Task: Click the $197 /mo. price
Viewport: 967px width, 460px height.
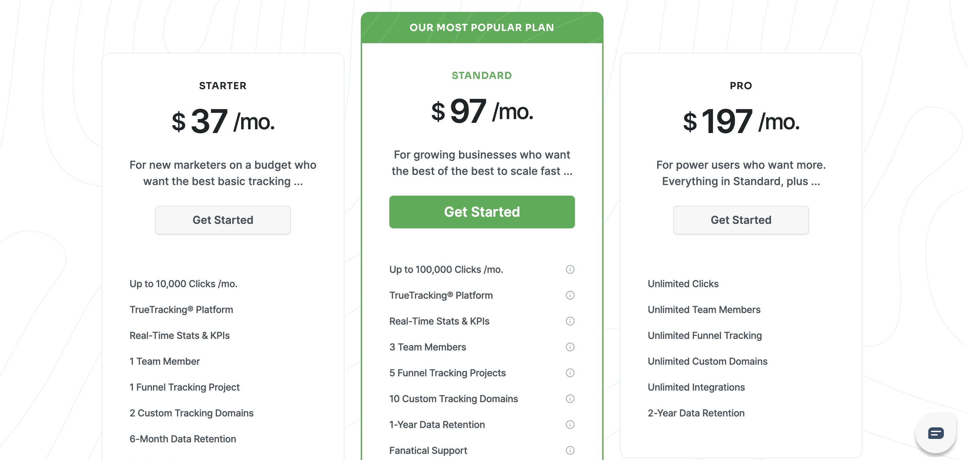Action: click(741, 121)
